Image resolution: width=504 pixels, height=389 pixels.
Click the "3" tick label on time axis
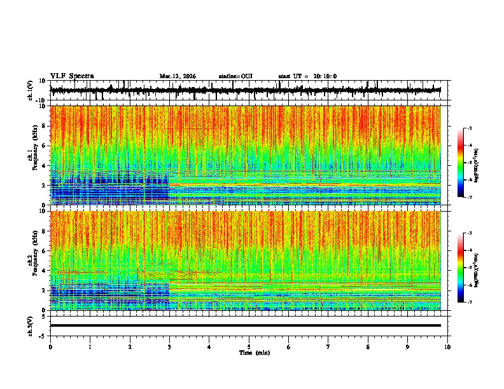tap(169, 347)
